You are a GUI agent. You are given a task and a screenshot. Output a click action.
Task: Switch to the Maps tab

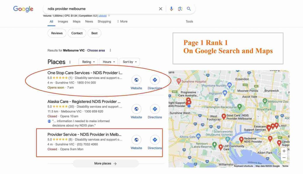[x=77, y=21]
